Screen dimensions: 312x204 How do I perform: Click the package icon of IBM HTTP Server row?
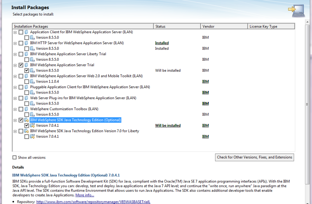(27, 43)
